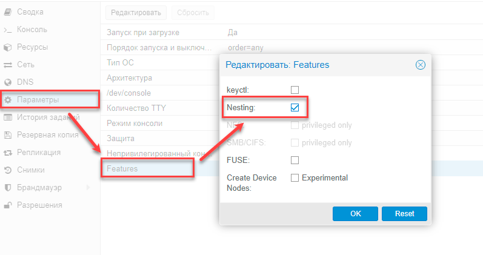
Task: Toggle the FUSE checkbox
Action: pos(295,161)
